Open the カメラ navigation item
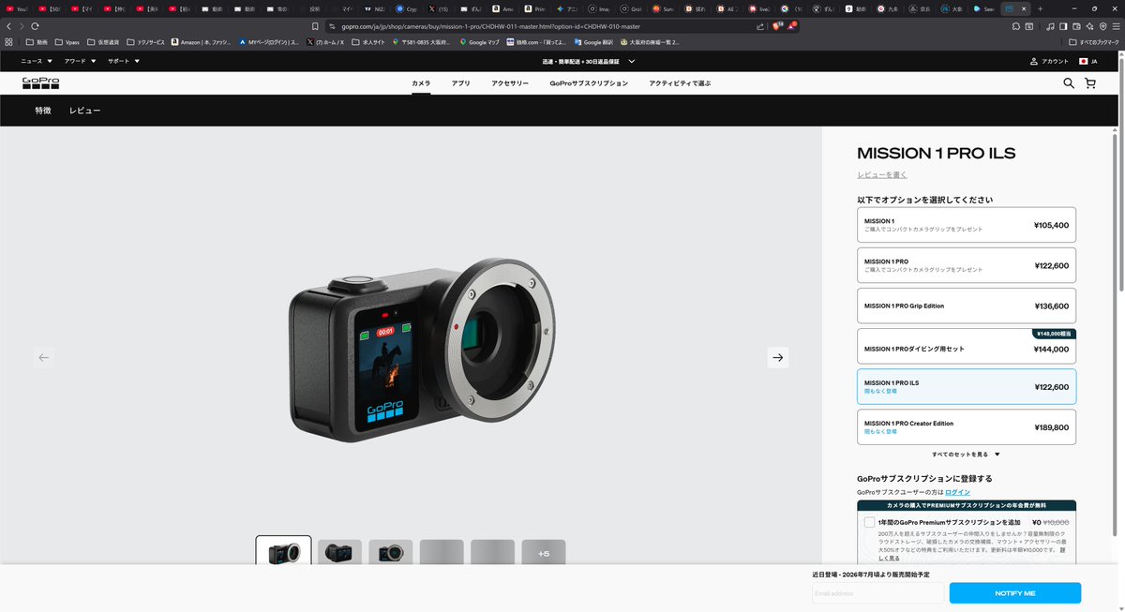This screenshot has height=612, width=1125. pyautogui.click(x=421, y=83)
